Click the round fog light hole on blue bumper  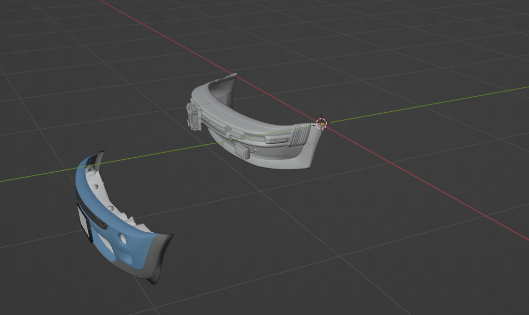coord(122,239)
